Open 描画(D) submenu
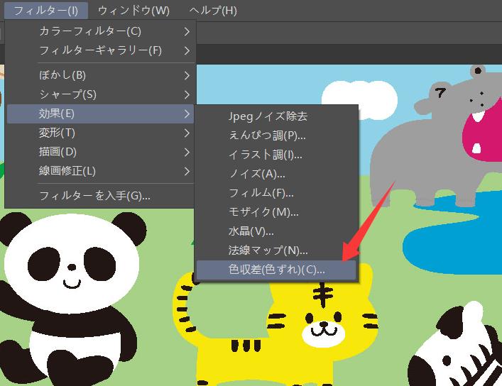 click(101, 152)
